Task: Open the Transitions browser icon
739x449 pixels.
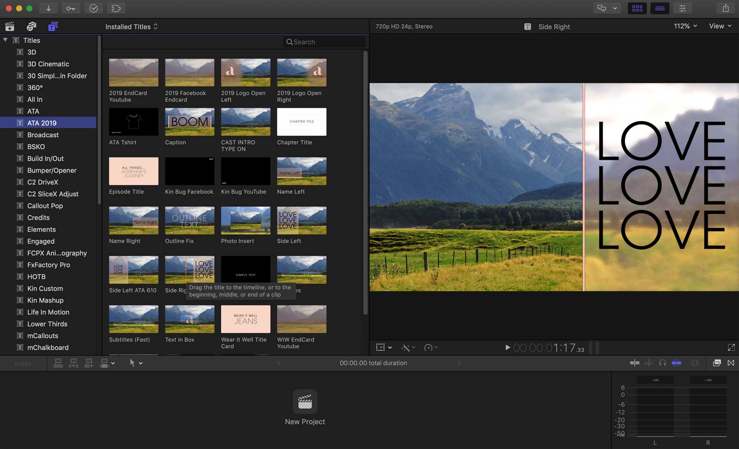Action: (x=731, y=363)
